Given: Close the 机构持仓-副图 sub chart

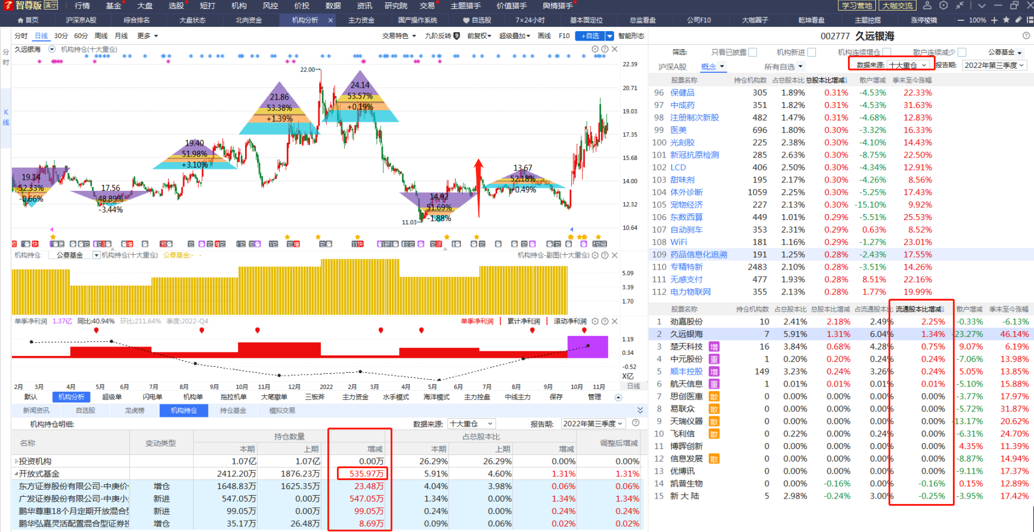Looking at the screenshot, I should pyautogui.click(x=615, y=255).
